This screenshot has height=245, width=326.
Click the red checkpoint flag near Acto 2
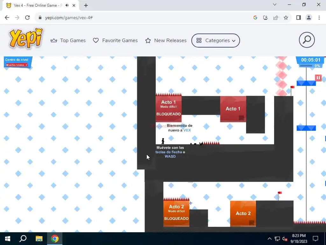point(279,196)
